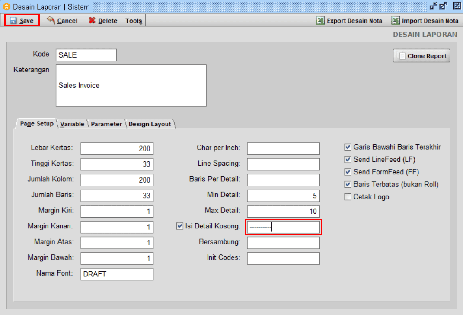The height and width of the screenshot is (315, 463).
Task: Open the Design Layout tab
Action: 150,124
